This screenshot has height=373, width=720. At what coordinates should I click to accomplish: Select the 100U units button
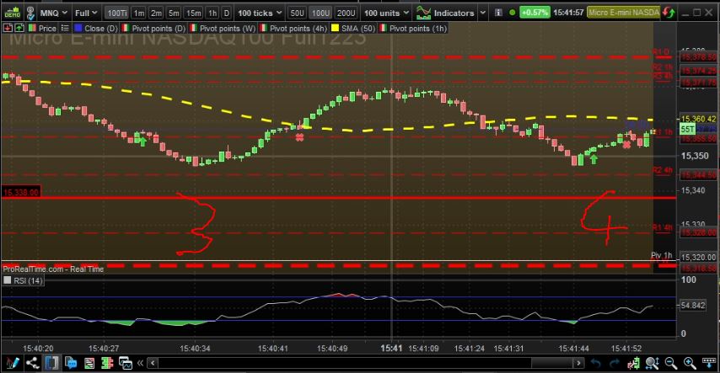point(320,13)
